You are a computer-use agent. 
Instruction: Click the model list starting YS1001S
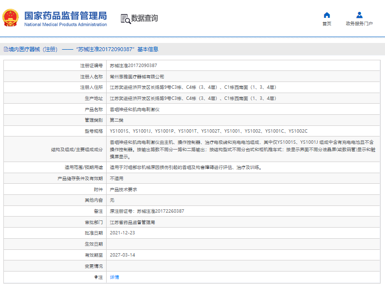[x=208, y=131]
